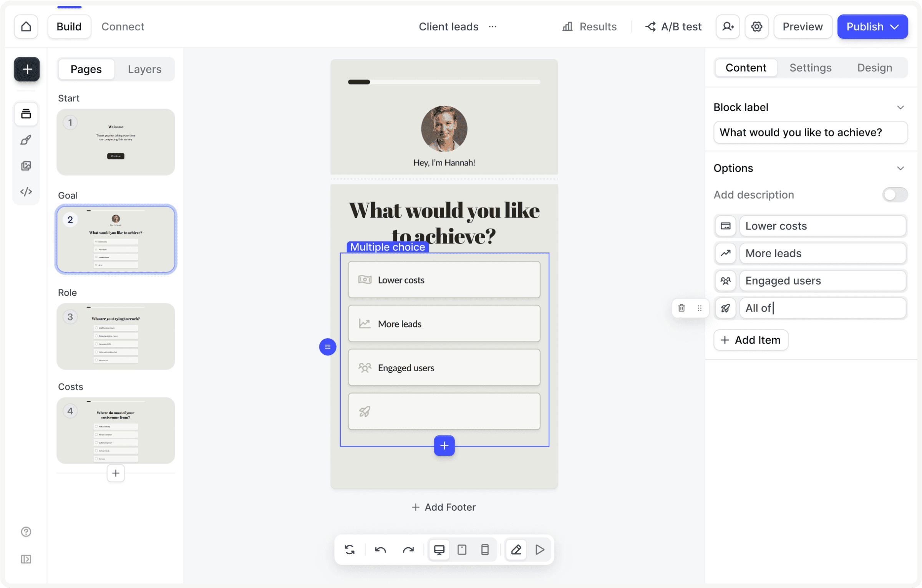
Task: Click the invite collaborator icon
Action: click(728, 27)
